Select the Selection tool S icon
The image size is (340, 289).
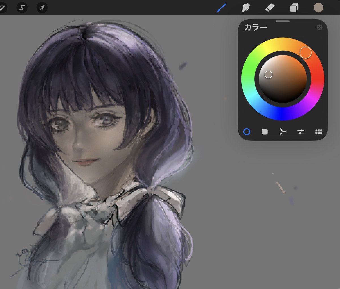pos(22,8)
